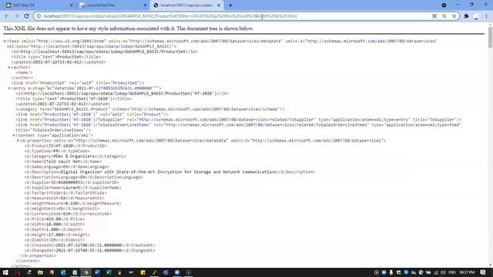
Task: Click the feed updated 2021-07-22T15:02:41Z line
Action: click(59, 62)
